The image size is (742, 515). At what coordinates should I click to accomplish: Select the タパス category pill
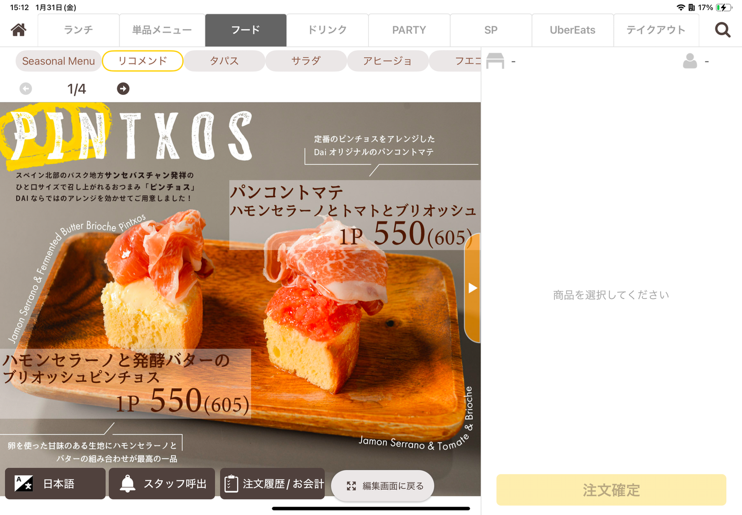pos(224,61)
